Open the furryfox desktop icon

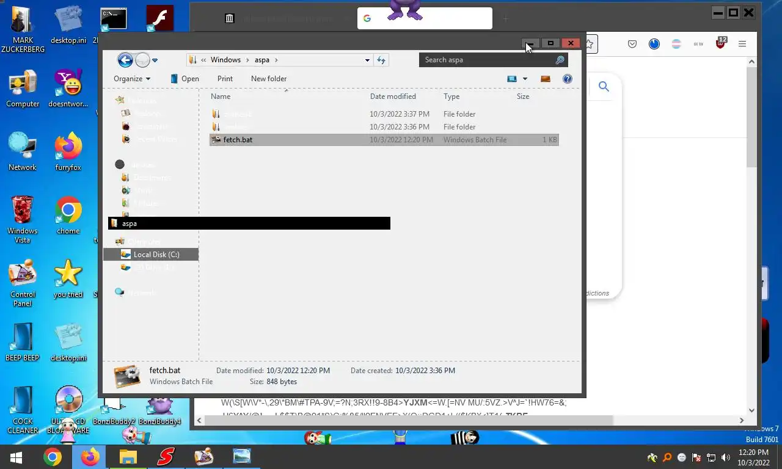pos(68,151)
